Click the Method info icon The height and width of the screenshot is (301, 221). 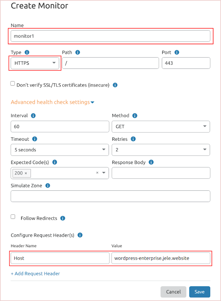click(135, 116)
